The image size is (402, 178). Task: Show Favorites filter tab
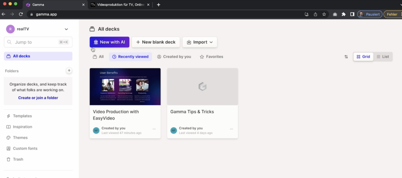point(212,56)
